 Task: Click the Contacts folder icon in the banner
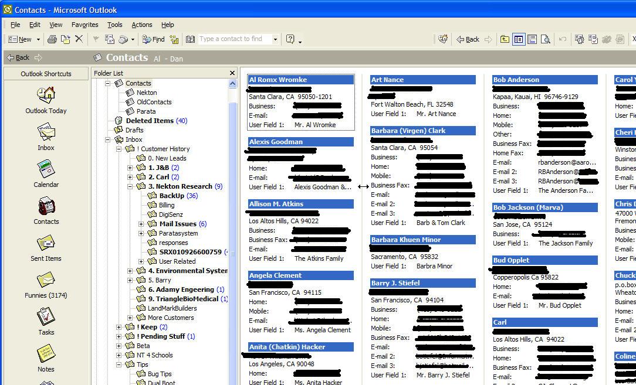pyautogui.click(x=97, y=57)
